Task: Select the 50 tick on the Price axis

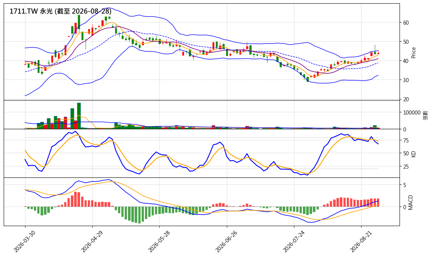Action: click(x=406, y=42)
